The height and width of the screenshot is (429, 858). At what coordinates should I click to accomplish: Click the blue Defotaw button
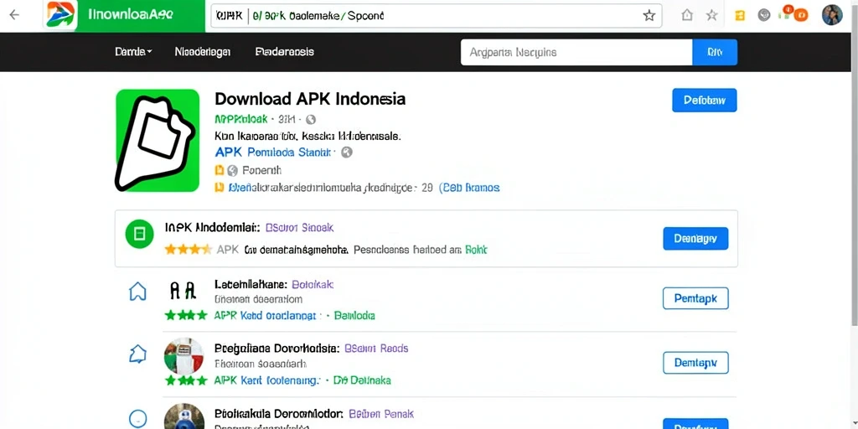click(x=704, y=101)
